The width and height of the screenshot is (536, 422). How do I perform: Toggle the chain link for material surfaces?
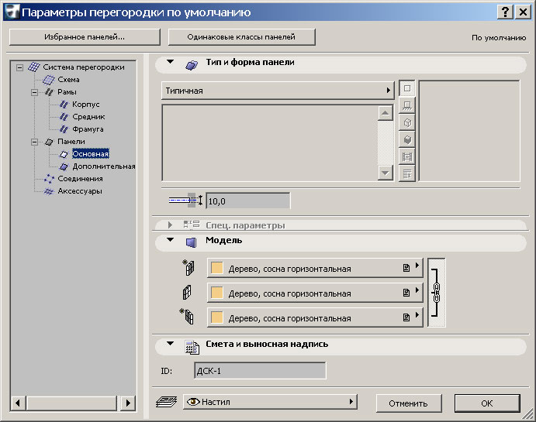pos(436,293)
